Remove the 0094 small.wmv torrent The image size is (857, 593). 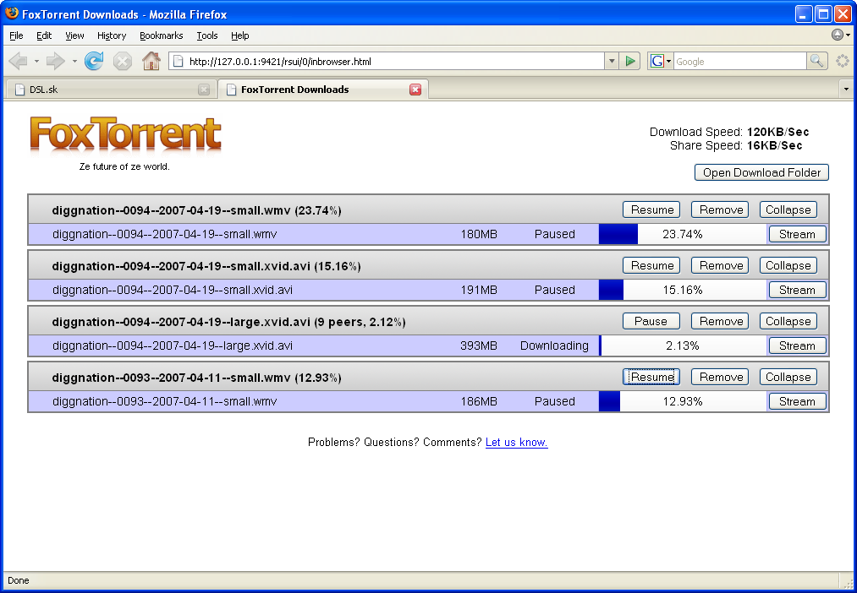point(720,209)
